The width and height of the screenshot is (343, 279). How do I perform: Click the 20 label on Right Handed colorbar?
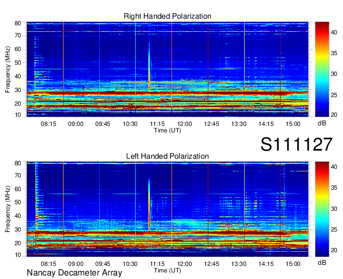[x=334, y=115]
